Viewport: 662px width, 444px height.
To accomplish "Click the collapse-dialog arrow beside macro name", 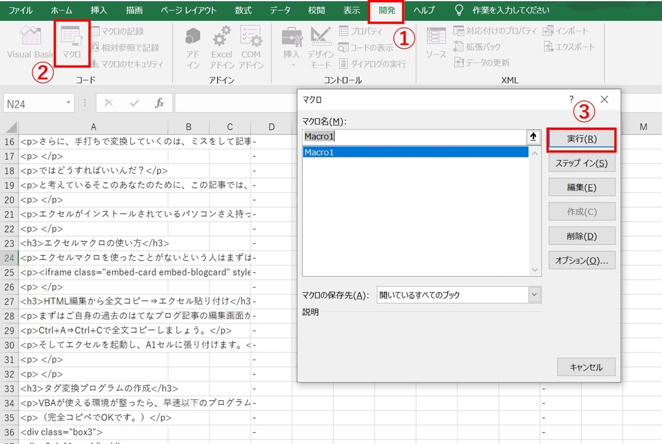I will [533, 137].
